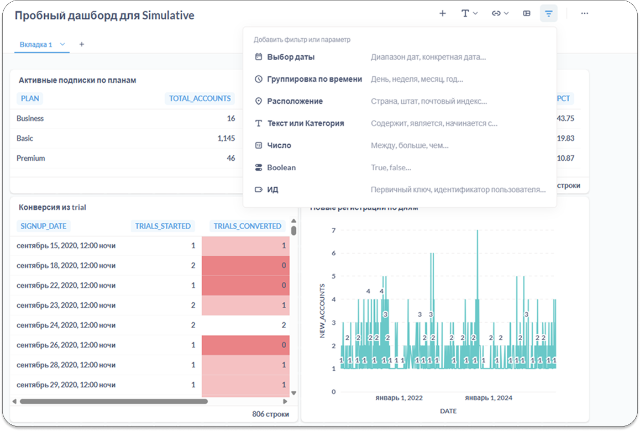The width and height of the screenshot is (640, 431).
Task: Click the link card icon in toolbar
Action: point(496,13)
